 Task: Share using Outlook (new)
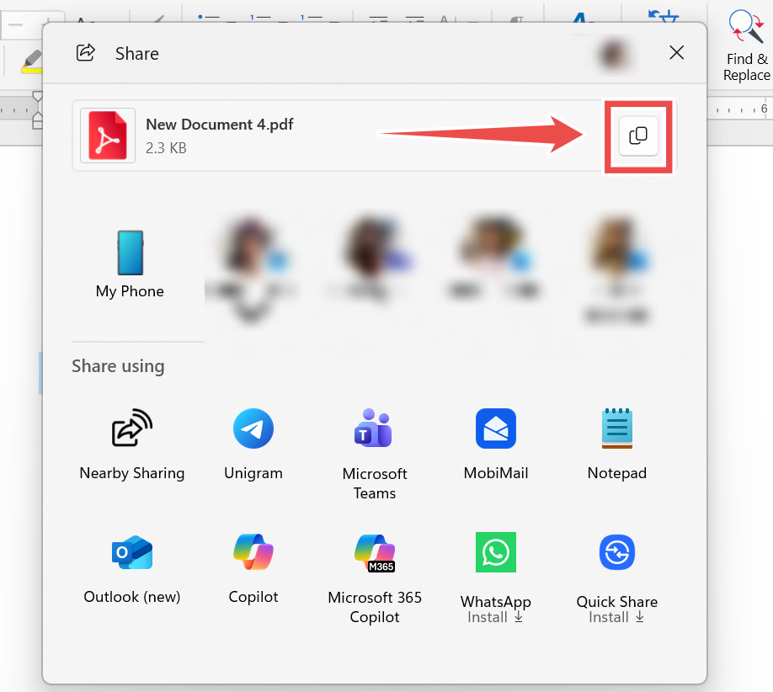(131, 568)
